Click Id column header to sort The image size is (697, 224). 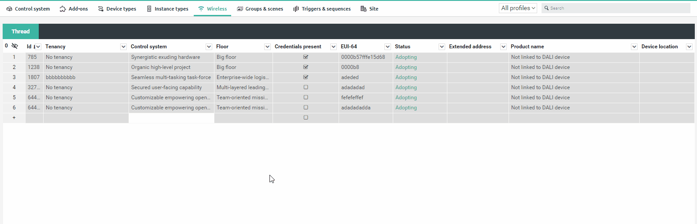point(29,47)
